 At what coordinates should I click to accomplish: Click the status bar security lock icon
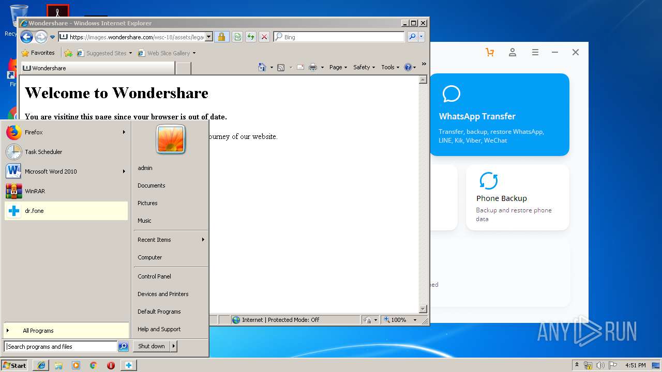(367, 320)
